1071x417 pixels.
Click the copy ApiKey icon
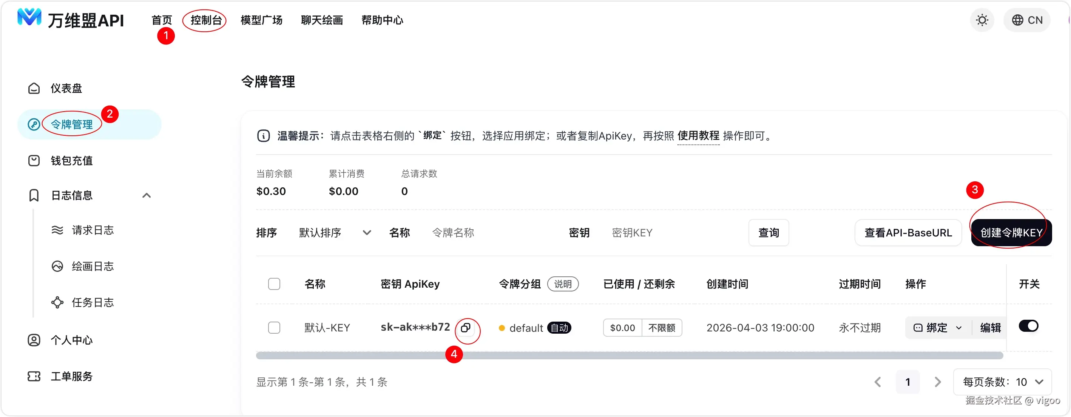[x=466, y=328]
